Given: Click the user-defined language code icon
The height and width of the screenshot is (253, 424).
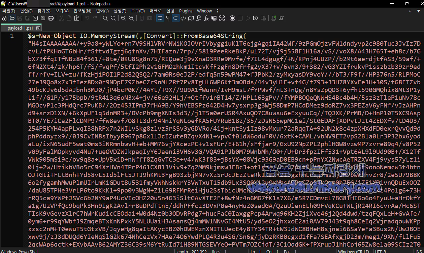Looking at the screenshot, I should 183,18.
